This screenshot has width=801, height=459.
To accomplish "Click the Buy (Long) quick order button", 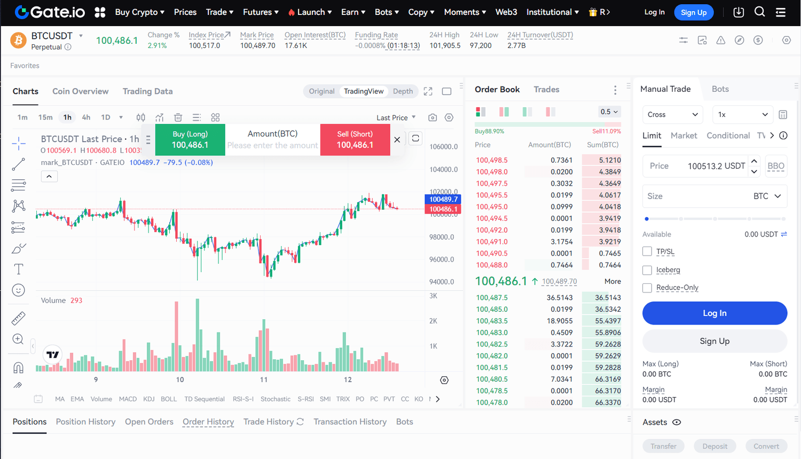I will click(190, 140).
